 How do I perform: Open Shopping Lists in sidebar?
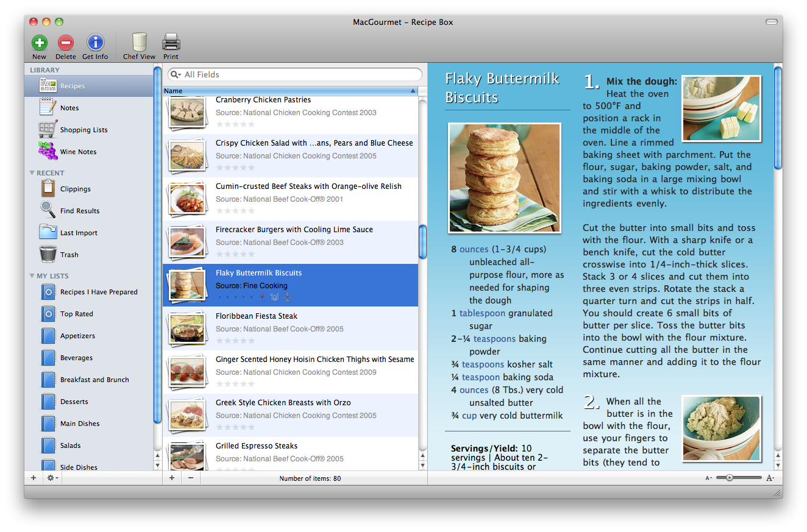89,130
